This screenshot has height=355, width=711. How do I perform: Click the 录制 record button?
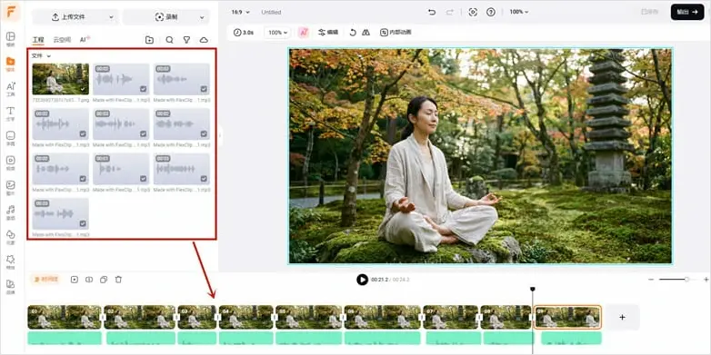pyautogui.click(x=166, y=17)
